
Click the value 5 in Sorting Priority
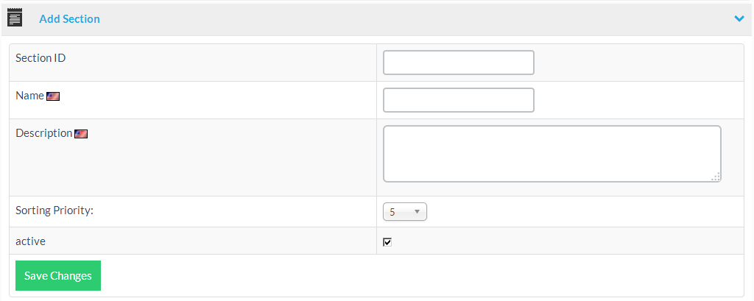tap(392, 212)
